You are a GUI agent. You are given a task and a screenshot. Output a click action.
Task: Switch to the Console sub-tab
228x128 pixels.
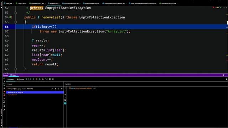(20, 79)
